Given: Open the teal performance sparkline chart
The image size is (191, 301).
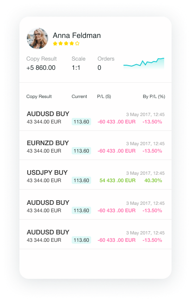Looking at the screenshot, I should pyautogui.click(x=144, y=63).
